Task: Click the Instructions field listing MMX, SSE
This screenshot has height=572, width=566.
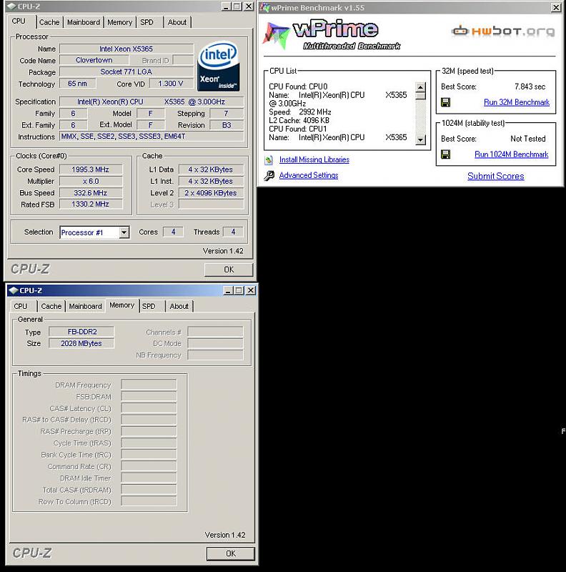Action: click(152, 137)
